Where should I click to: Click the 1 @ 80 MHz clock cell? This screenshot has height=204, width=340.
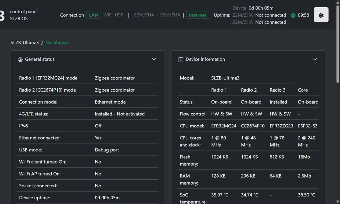click(x=219, y=141)
